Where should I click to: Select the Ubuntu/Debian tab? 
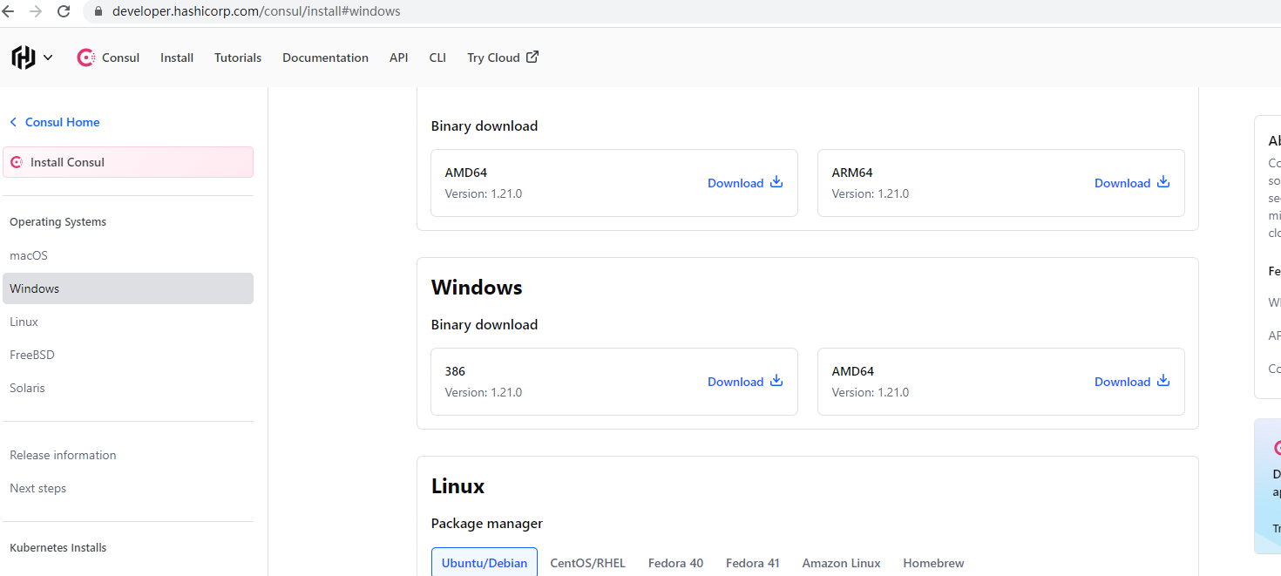[x=485, y=562]
